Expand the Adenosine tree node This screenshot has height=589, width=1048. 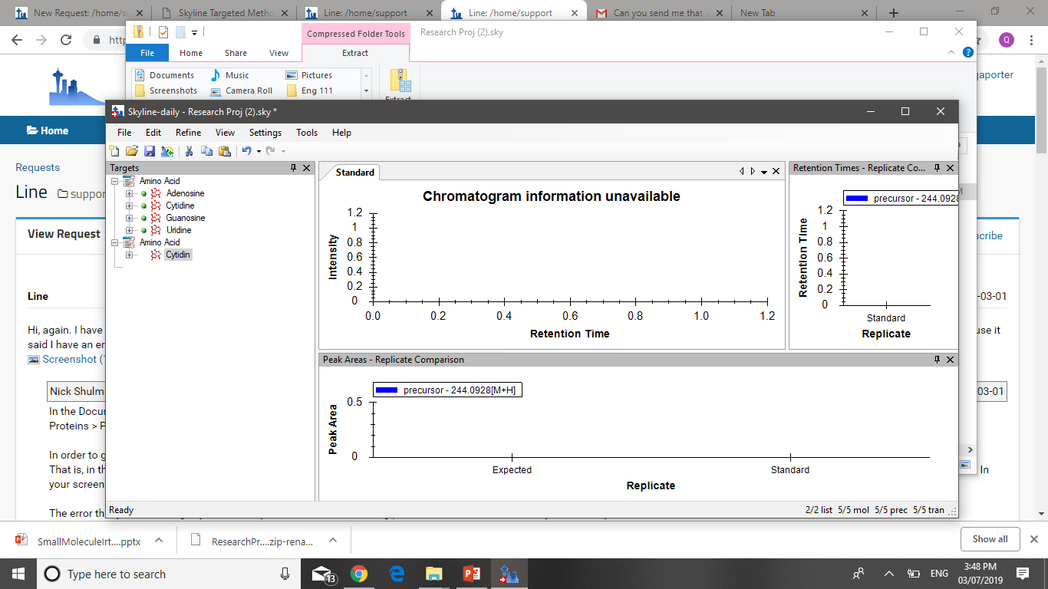pos(129,193)
